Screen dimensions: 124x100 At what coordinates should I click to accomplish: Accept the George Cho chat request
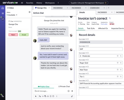click(24, 35)
